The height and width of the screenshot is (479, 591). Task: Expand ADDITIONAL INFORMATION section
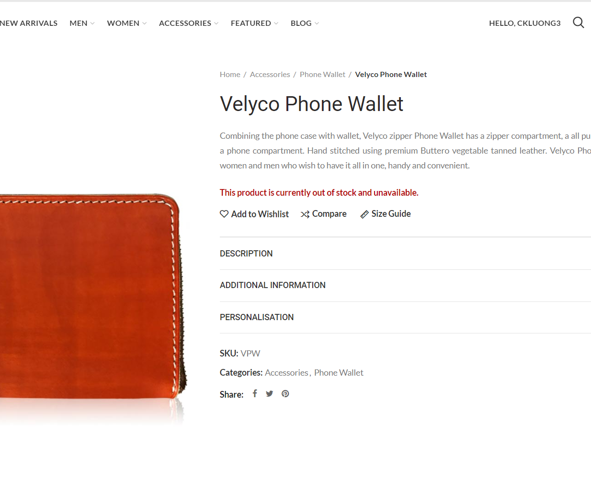pos(405,285)
